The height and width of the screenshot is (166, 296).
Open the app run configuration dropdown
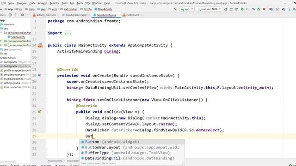pos(187,9)
